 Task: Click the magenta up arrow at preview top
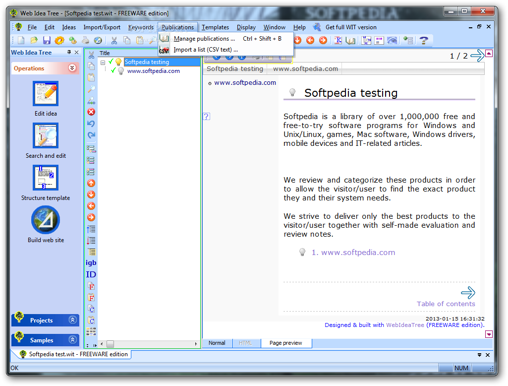[x=489, y=54]
